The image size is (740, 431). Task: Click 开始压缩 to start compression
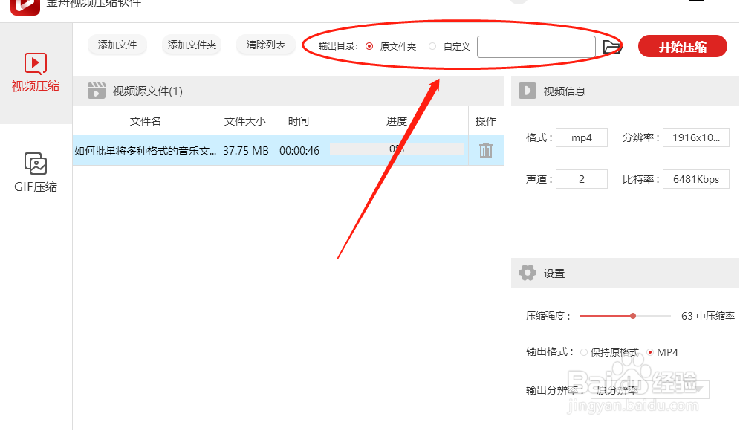(681, 45)
